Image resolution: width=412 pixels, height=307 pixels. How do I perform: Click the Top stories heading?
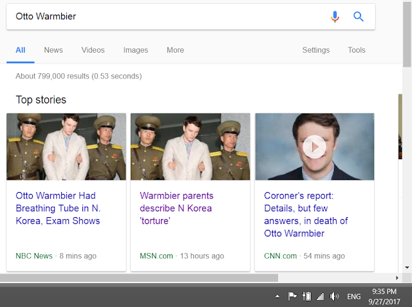pyautogui.click(x=41, y=100)
